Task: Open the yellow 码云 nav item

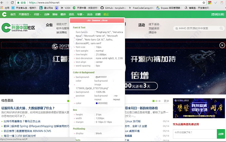Action: point(106,14)
